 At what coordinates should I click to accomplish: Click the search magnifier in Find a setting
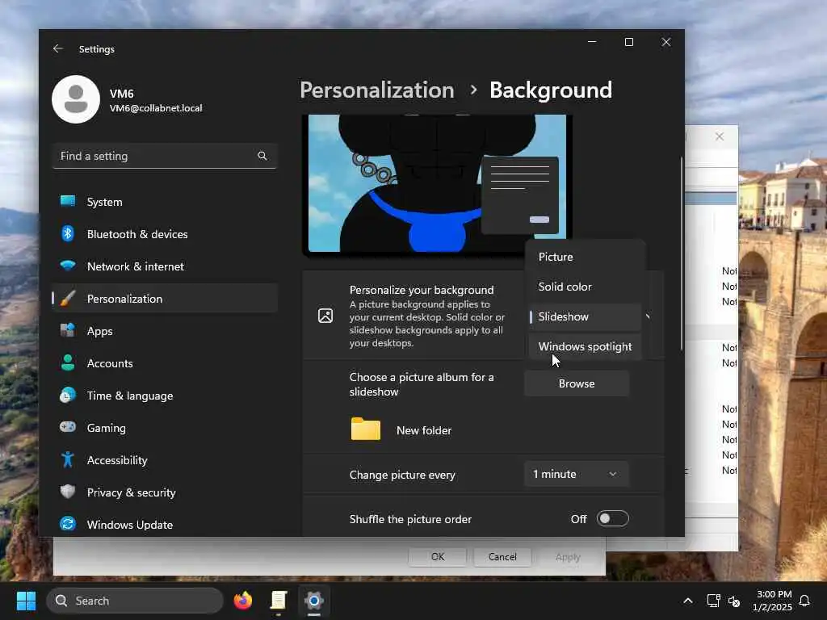(x=262, y=156)
